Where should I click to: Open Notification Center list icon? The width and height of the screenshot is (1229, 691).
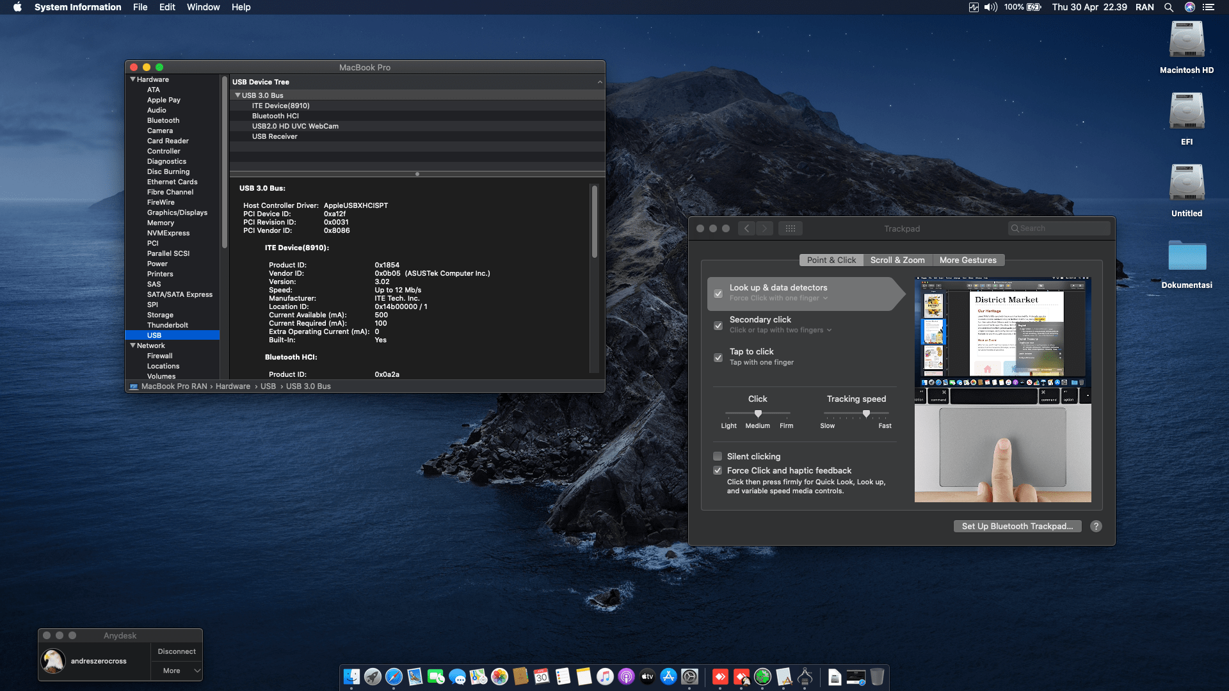coord(1209,7)
